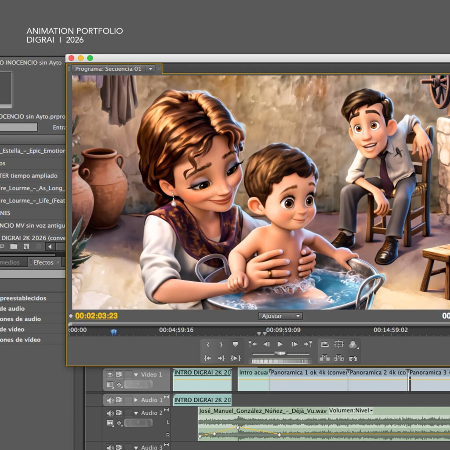The height and width of the screenshot is (450, 450).
Task: Open the Secuencia 01 program dropdown
Action: [150, 69]
